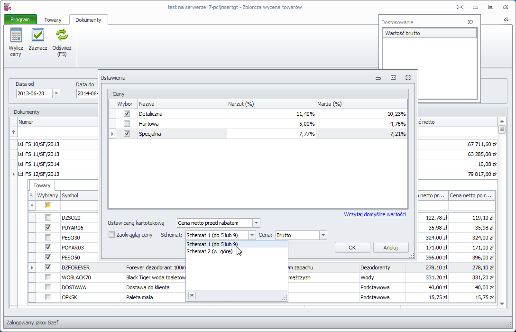This screenshot has width=516, height=332.
Task: Toggle the Detaliczna price checkbox
Action: tap(127, 114)
